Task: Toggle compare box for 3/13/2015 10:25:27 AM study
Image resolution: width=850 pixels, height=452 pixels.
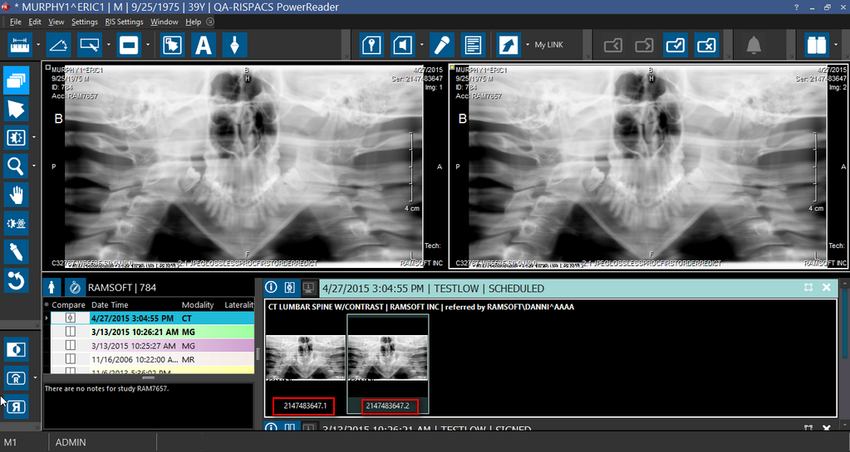Action: tap(70, 344)
